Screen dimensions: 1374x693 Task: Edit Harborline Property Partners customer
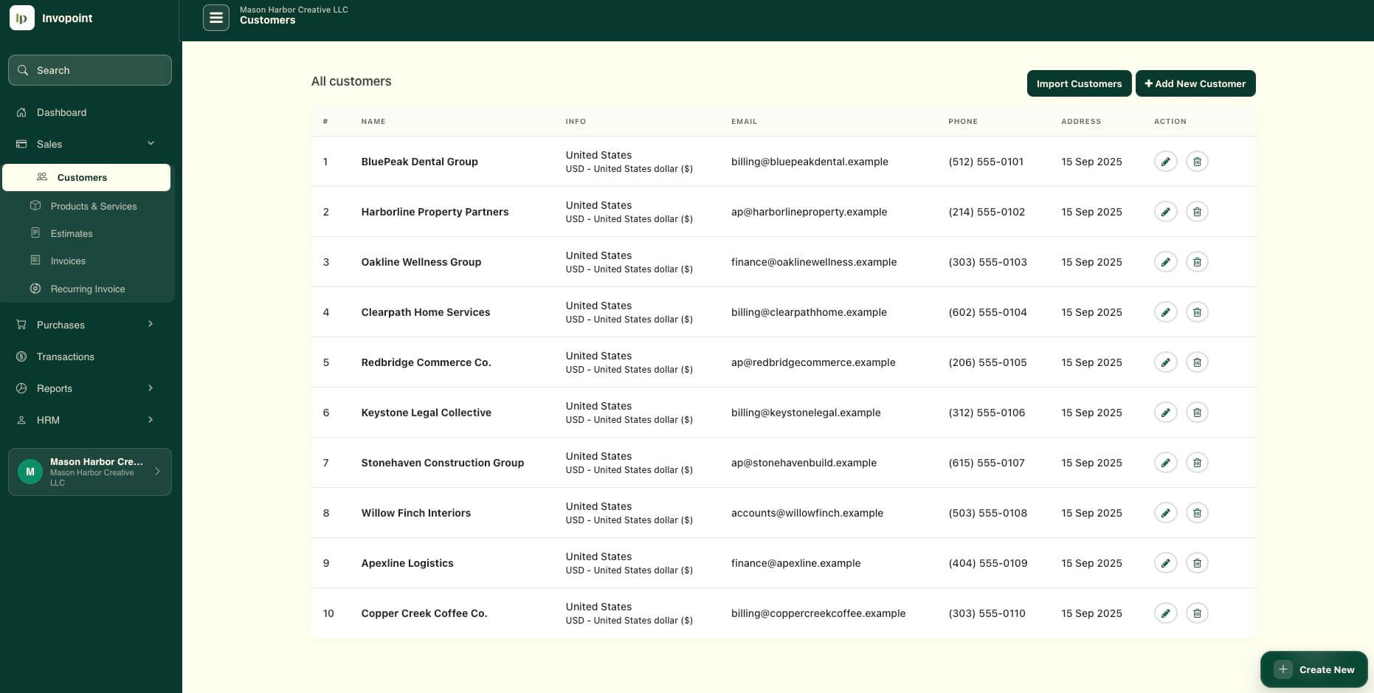1165,212
